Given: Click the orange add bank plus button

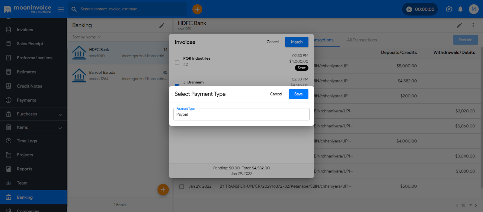Looking at the screenshot, I should (x=163, y=189).
